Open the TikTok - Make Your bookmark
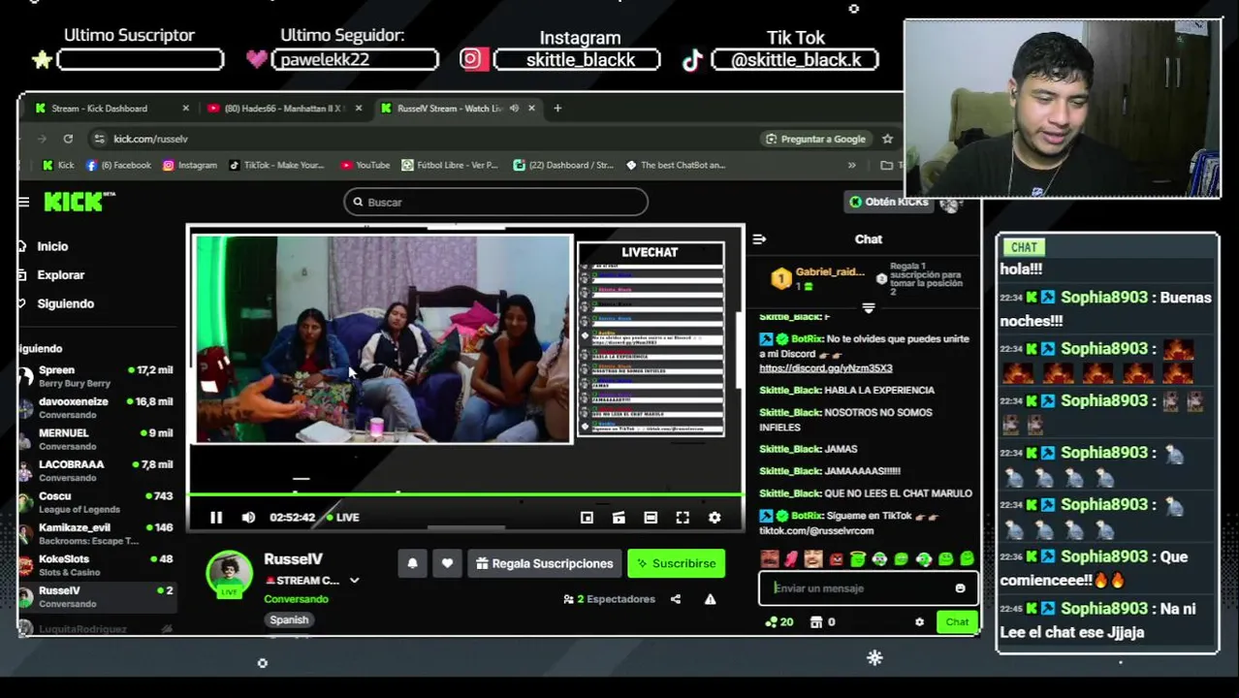Screen dimensions: 1239x698 click(x=276, y=165)
